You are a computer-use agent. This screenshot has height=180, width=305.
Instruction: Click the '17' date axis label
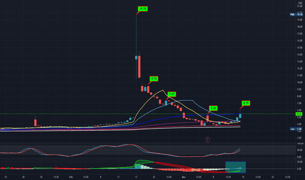pos(136,177)
